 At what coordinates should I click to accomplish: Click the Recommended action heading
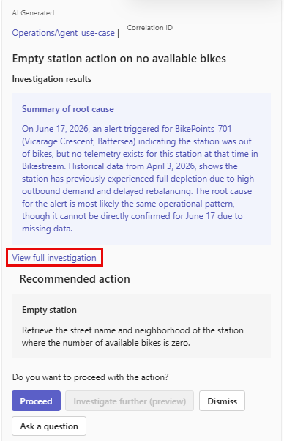click(75, 279)
